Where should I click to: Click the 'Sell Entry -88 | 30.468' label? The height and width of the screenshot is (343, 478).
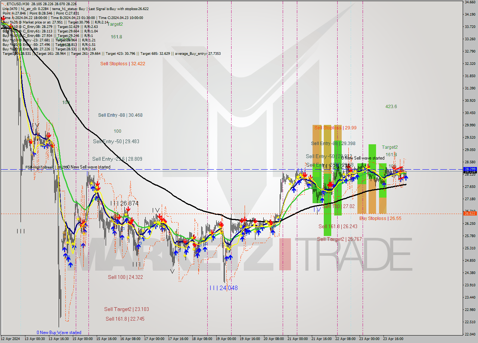pos(120,115)
